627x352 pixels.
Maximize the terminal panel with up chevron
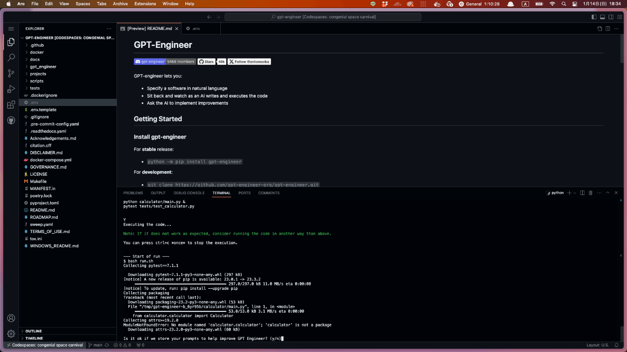click(x=608, y=193)
